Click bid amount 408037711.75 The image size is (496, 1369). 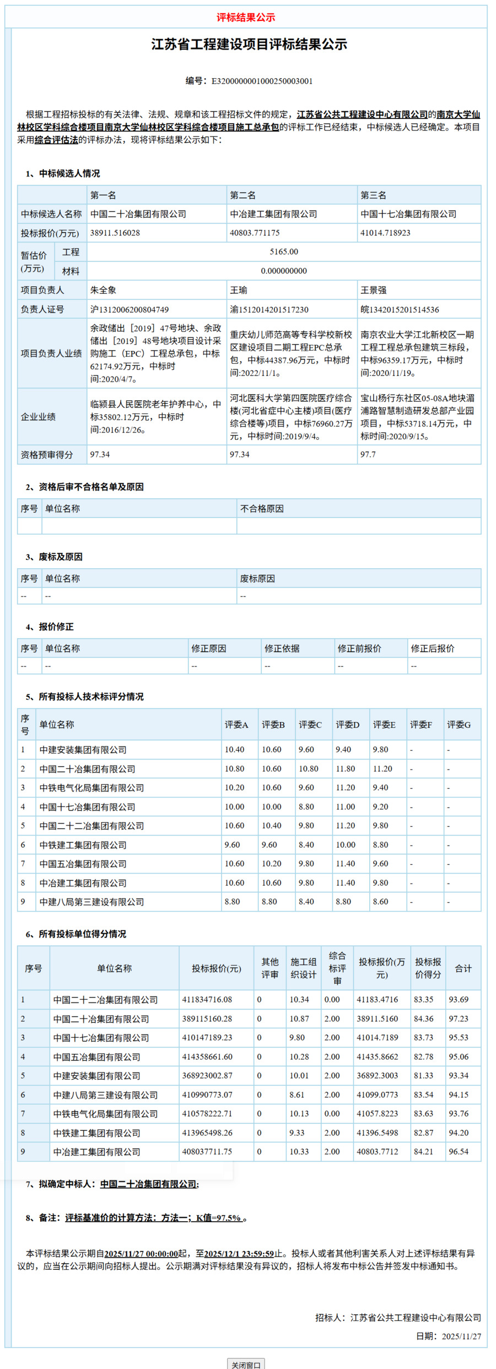point(207,1152)
